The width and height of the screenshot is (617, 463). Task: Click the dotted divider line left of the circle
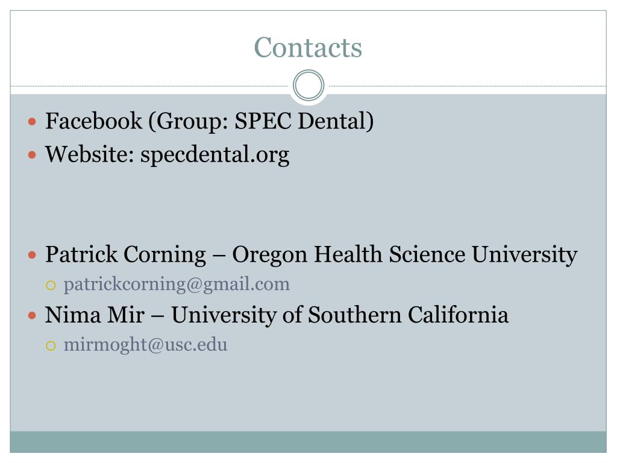pos(149,86)
